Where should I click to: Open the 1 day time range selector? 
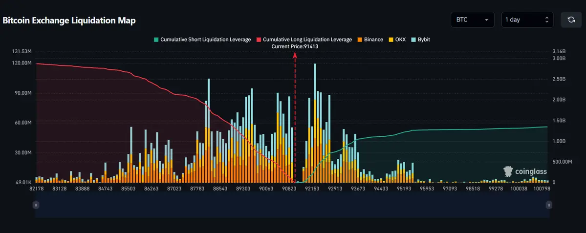click(x=527, y=20)
